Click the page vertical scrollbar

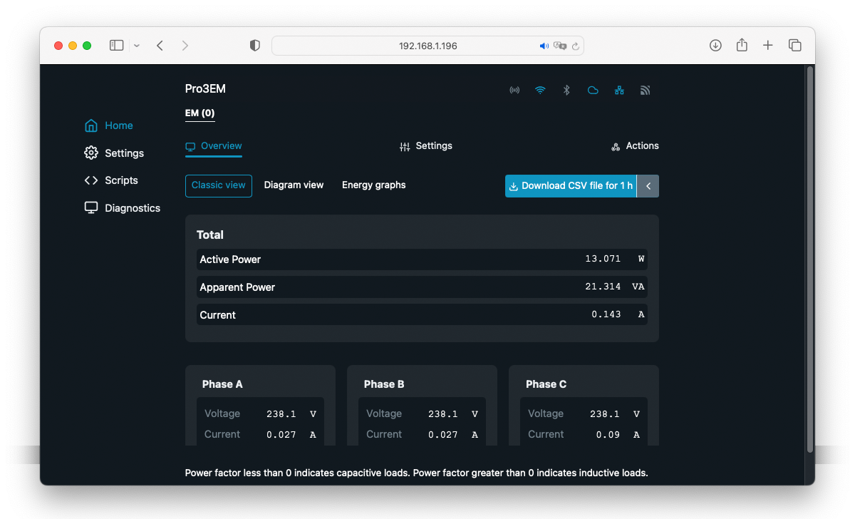pyautogui.click(x=809, y=258)
